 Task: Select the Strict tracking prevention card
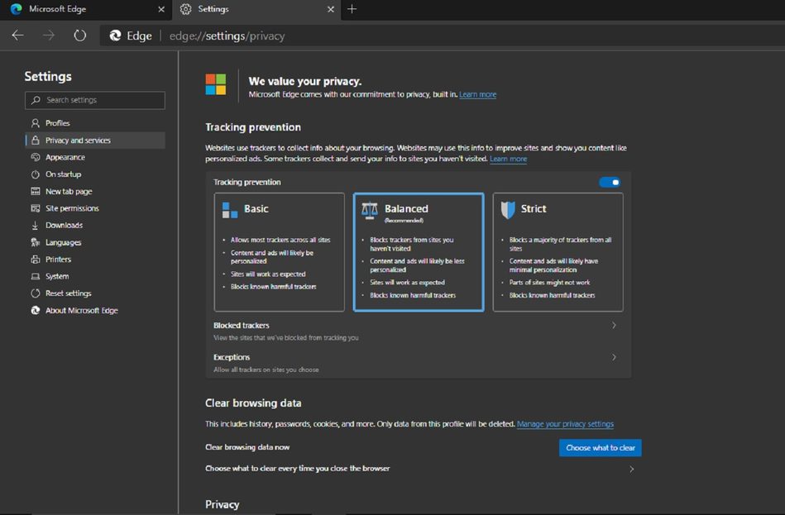click(x=558, y=252)
